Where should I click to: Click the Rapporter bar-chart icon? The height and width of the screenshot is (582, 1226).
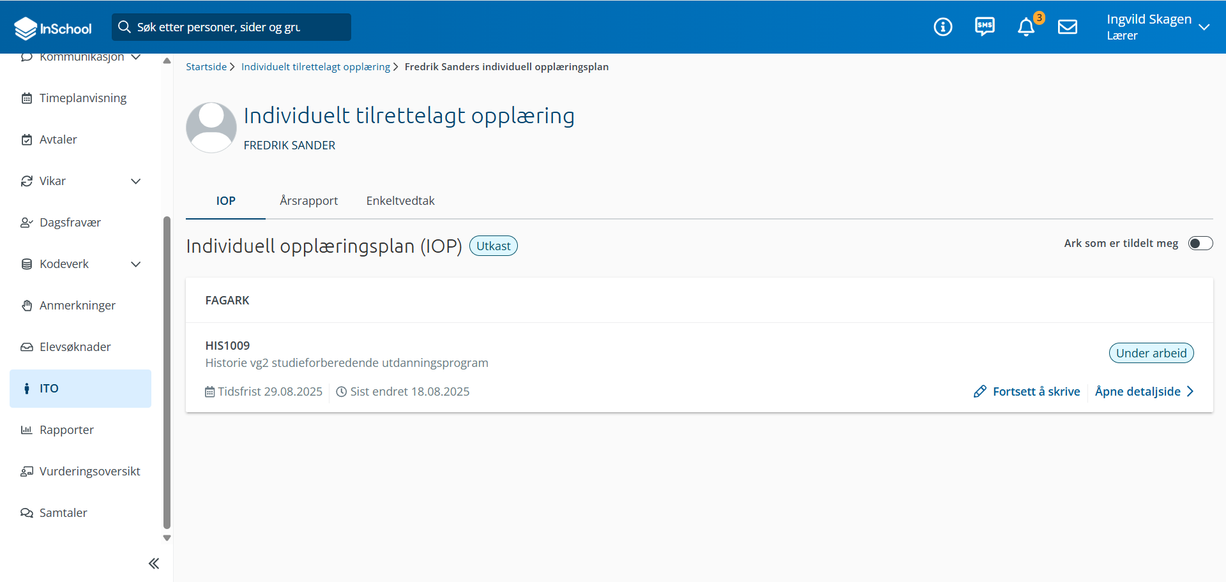[27, 430]
